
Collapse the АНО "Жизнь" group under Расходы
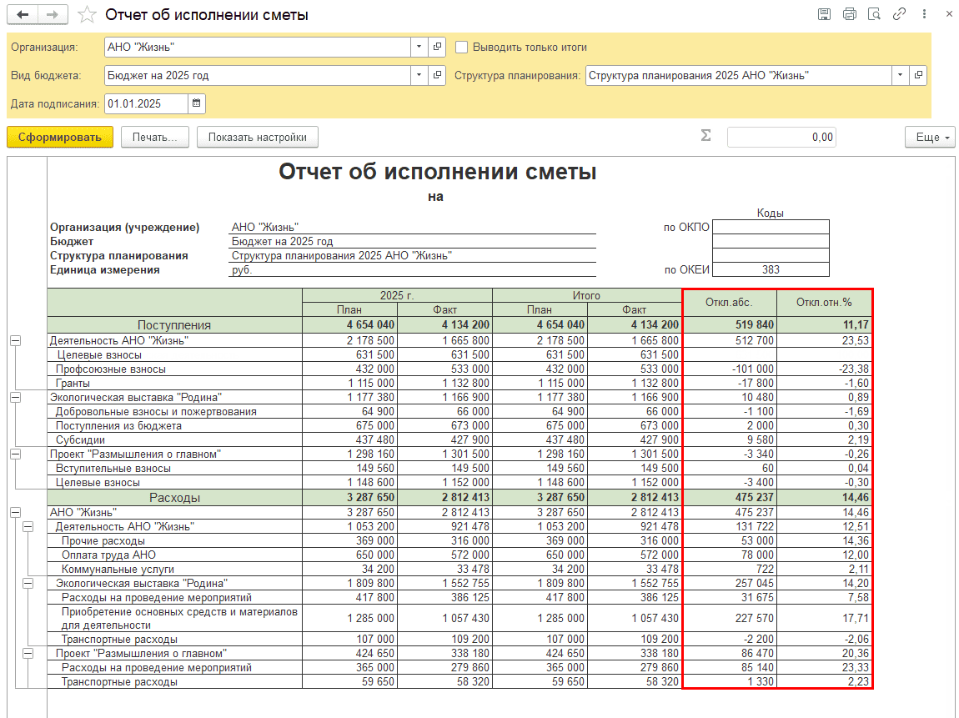(15, 512)
